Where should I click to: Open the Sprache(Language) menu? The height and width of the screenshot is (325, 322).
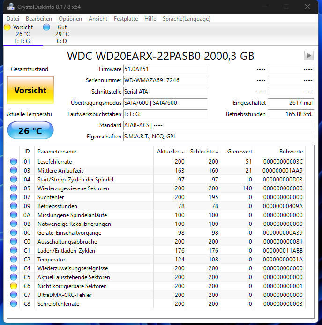tap(187, 19)
